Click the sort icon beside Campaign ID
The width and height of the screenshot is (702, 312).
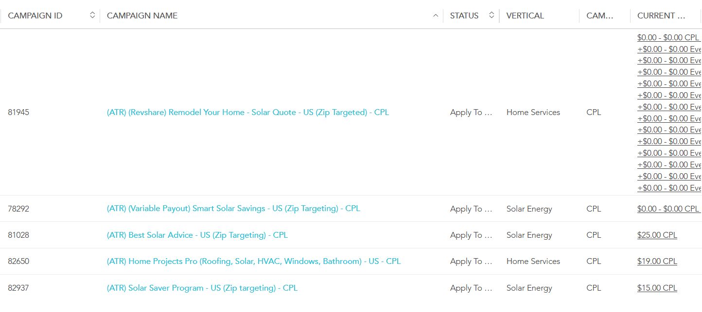[92, 16]
